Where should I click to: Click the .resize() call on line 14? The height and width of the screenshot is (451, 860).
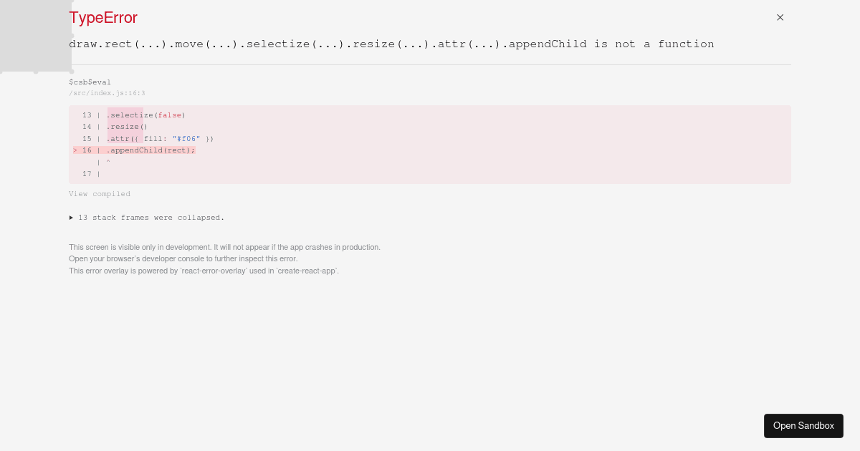126,127
